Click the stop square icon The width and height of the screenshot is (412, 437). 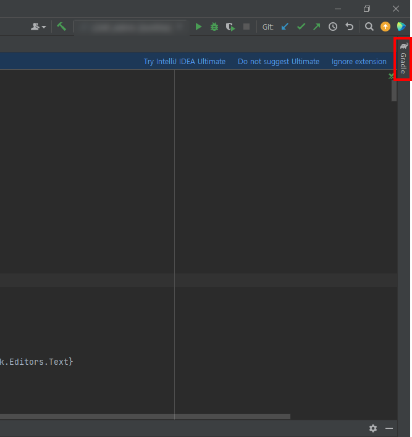246,27
